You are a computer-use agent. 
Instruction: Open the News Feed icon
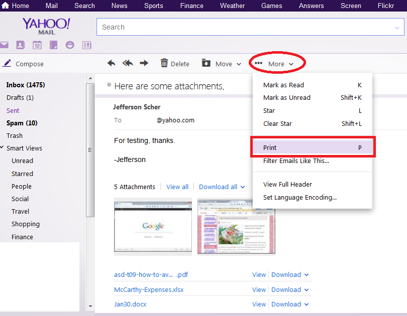[x=86, y=45]
